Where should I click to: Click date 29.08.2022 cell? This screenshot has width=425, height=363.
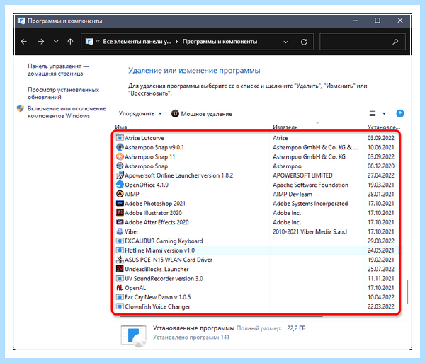coord(381,241)
